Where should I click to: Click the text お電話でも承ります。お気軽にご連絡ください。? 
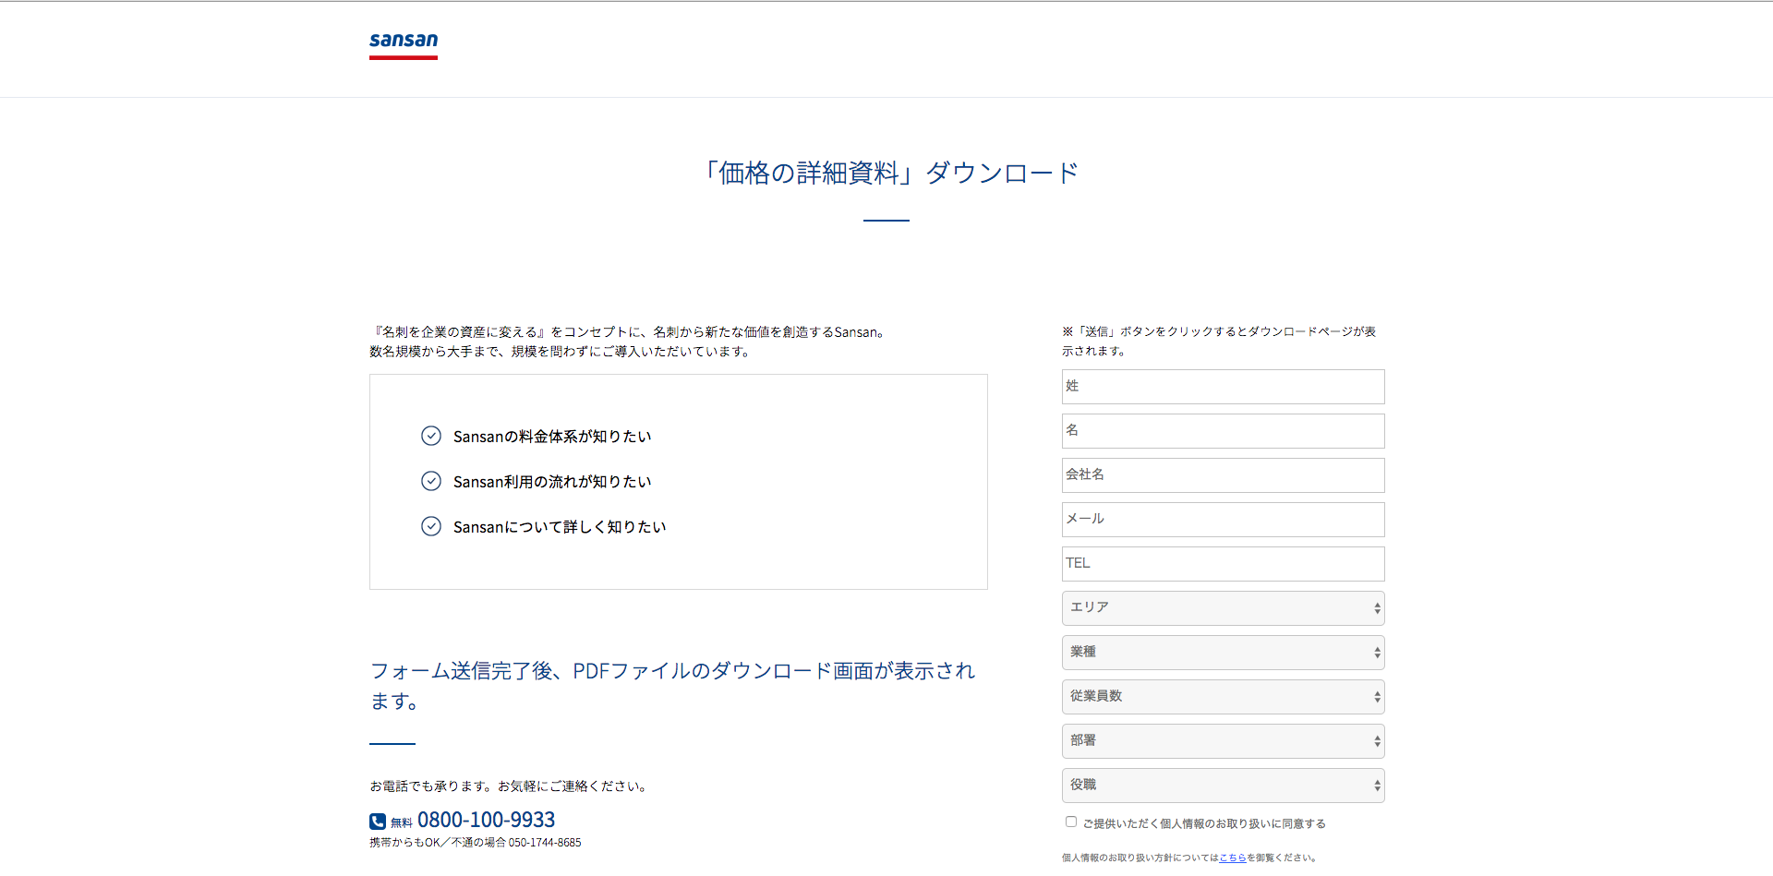coord(511,786)
